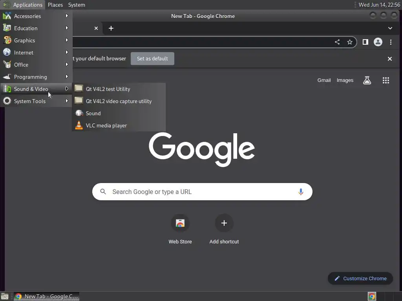Viewport: 402px width, 301px height.
Task: Click the Education category icon
Action: pyautogui.click(x=7, y=28)
